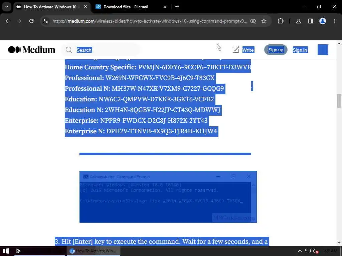This screenshot has height=256, width=342.
Task: Toggle the browser side panel
Action: [311, 21]
